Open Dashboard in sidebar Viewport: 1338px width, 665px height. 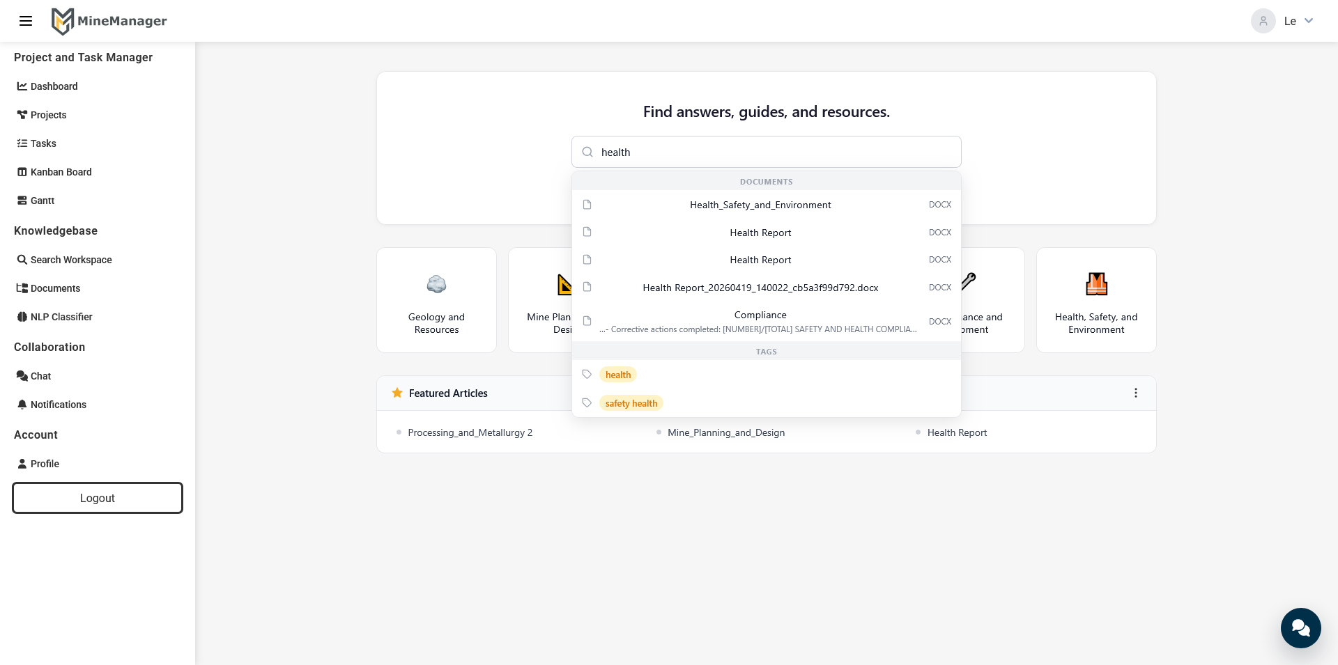(47, 86)
